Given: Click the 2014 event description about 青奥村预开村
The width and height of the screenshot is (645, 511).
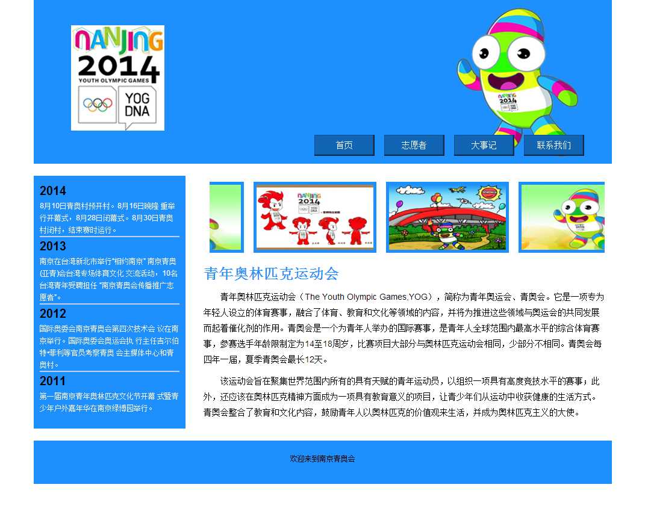Looking at the screenshot, I should [x=108, y=217].
